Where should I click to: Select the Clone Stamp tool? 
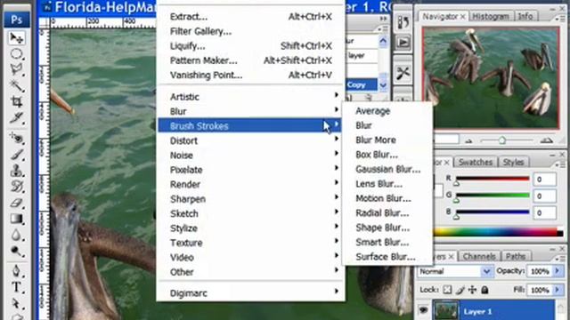tap(16, 171)
